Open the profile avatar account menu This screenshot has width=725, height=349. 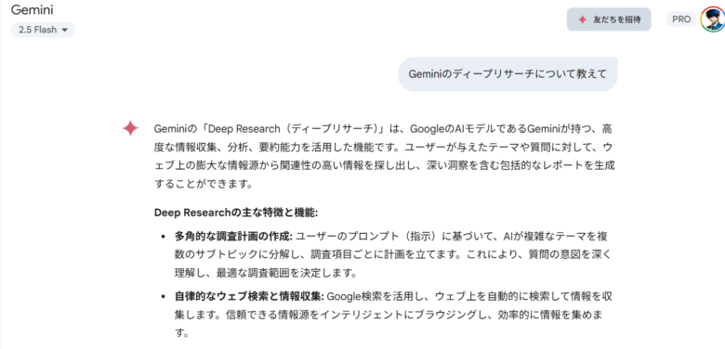(x=713, y=19)
